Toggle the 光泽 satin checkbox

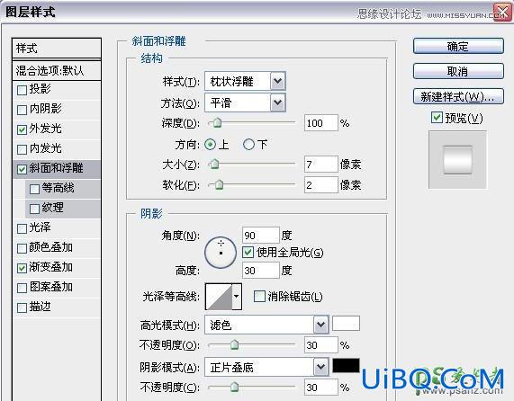(x=22, y=228)
